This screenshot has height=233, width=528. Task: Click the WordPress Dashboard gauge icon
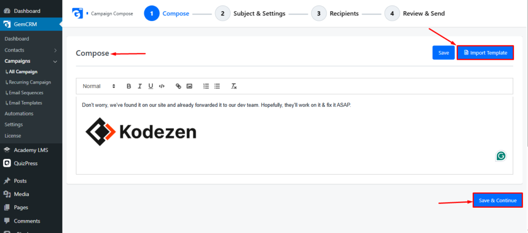point(7,11)
